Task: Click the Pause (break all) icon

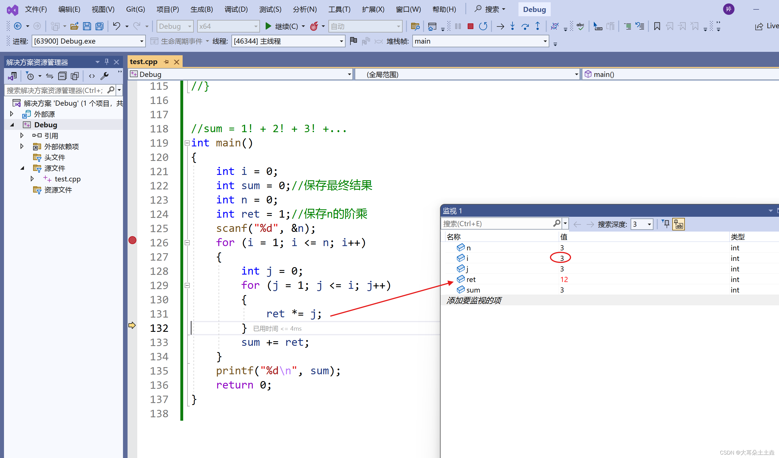Action: point(458,26)
